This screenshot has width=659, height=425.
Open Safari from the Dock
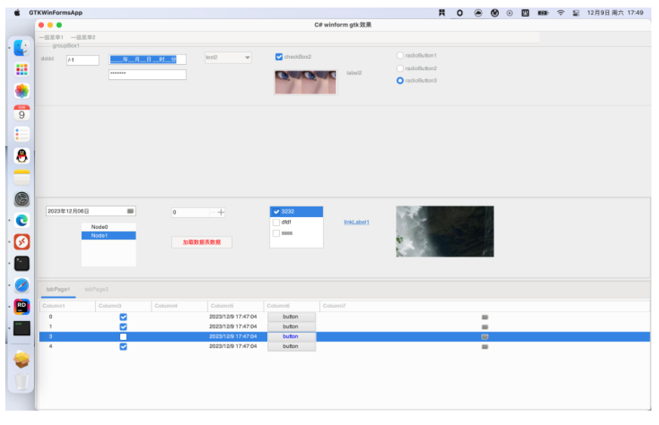[22, 285]
